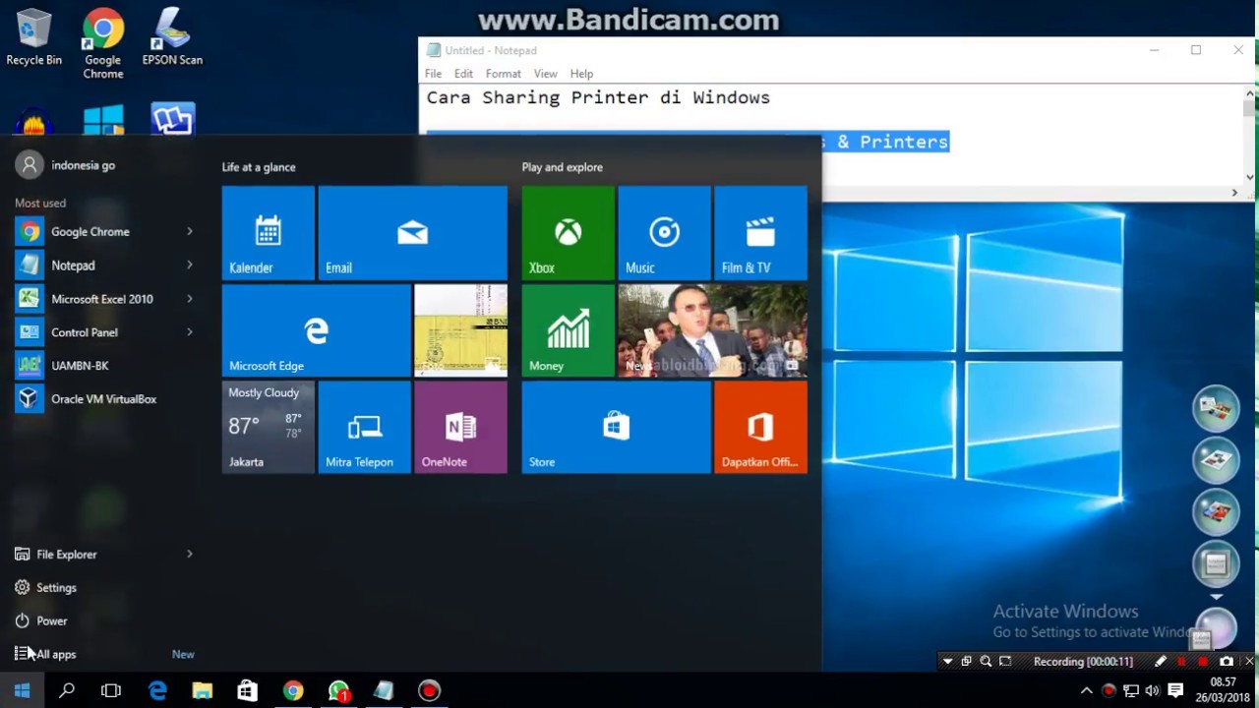Open Recycle Bin desktop icon

tap(33, 37)
